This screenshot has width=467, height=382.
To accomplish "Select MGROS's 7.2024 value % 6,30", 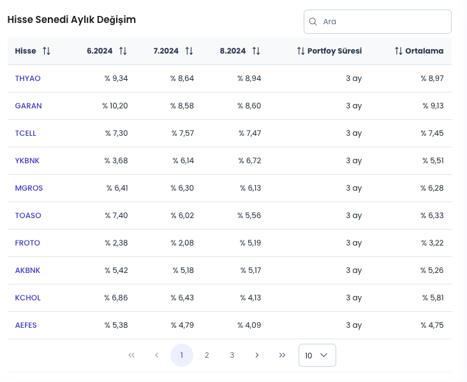I will coord(182,188).
